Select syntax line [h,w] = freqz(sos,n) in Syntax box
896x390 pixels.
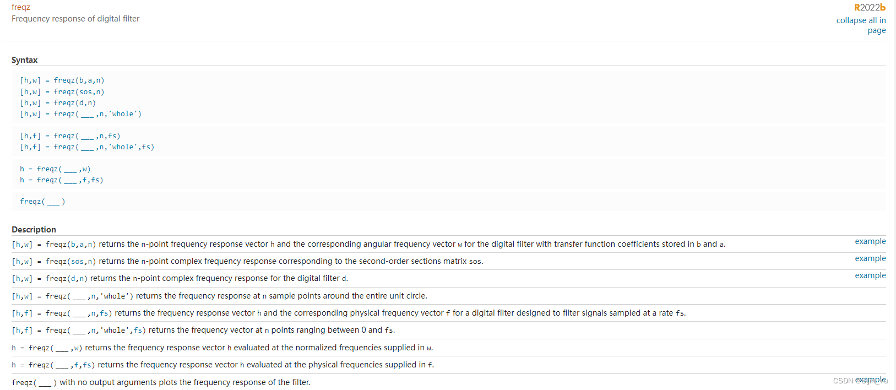pos(62,92)
